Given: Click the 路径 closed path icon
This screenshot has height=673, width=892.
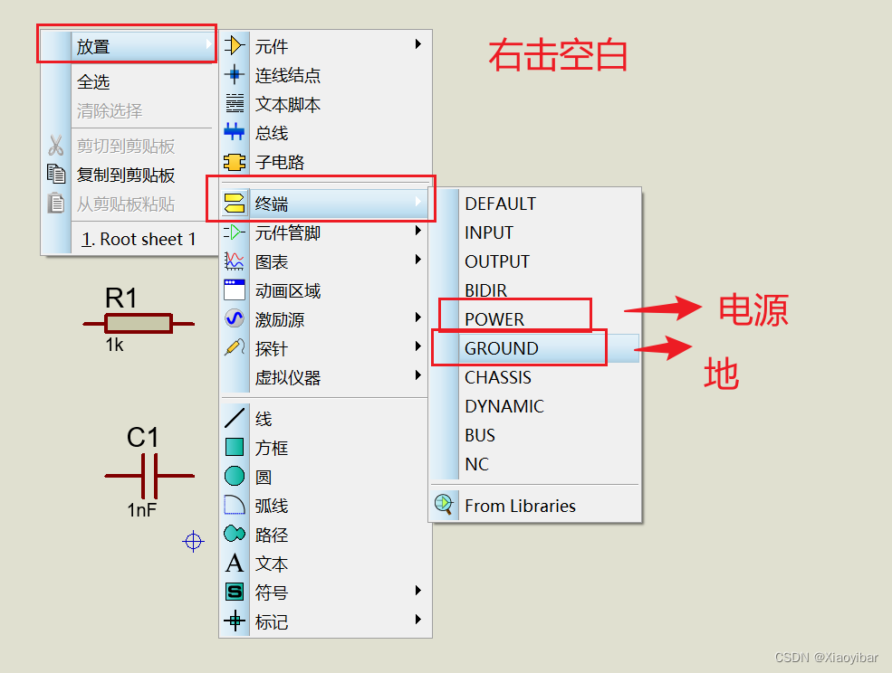Looking at the screenshot, I should click(x=235, y=534).
